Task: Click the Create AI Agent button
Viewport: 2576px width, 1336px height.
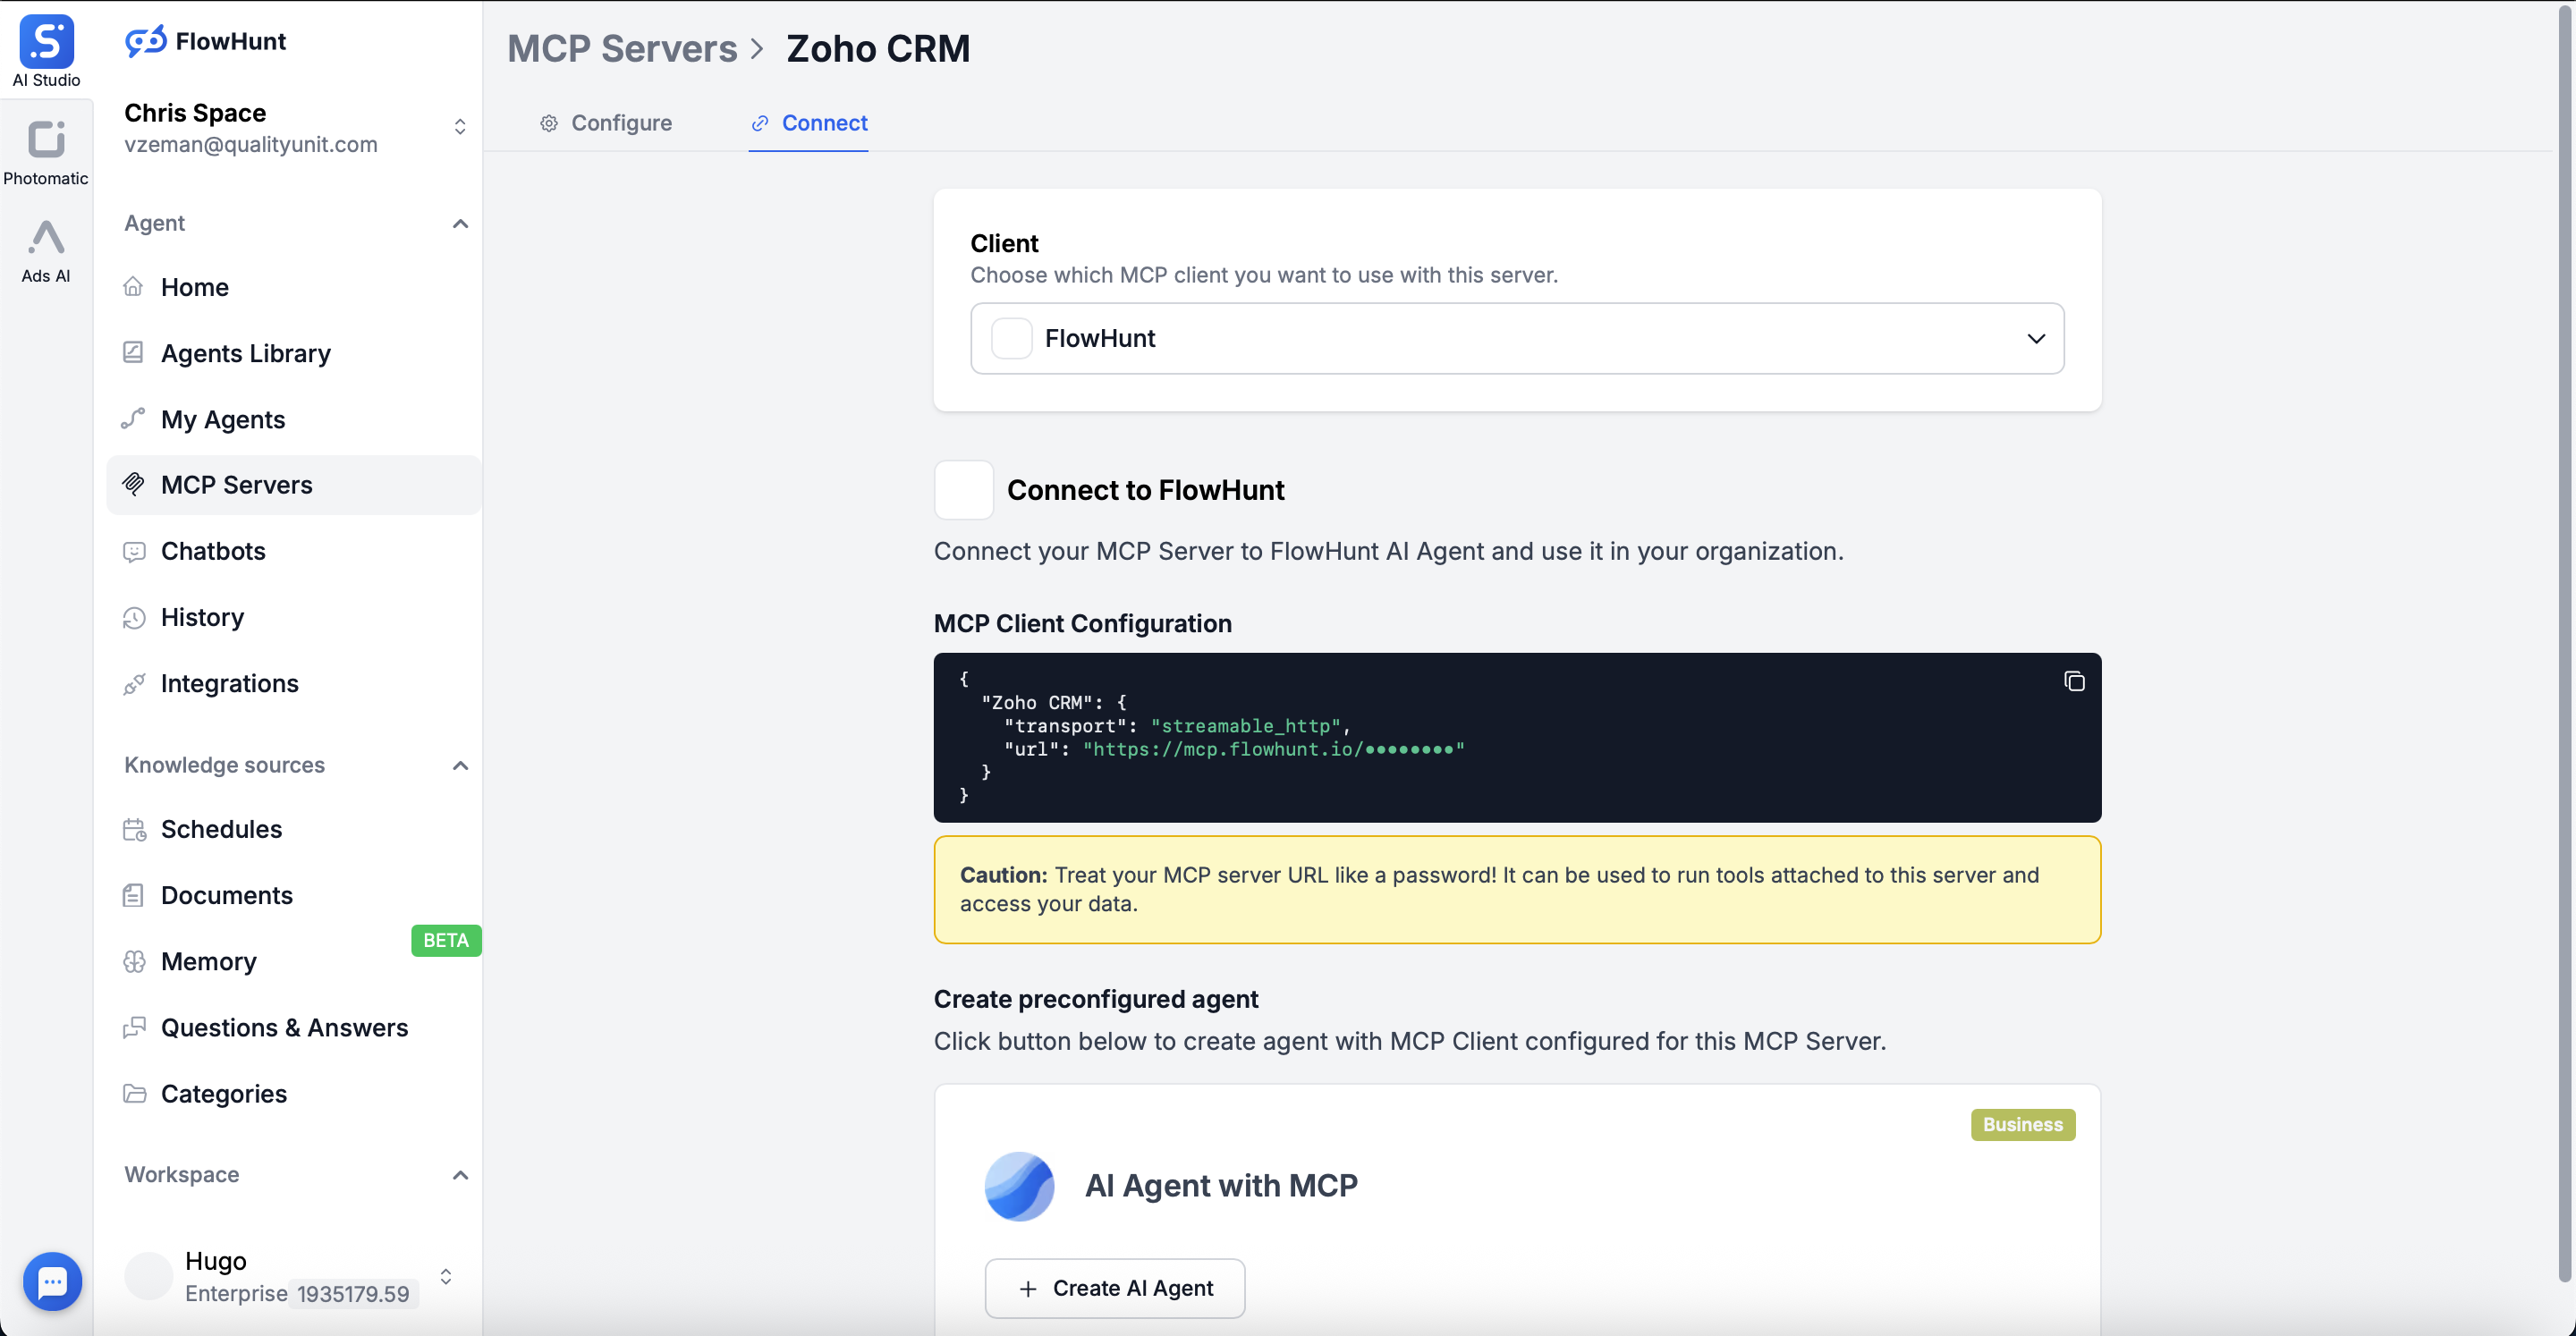Action: (1114, 1288)
